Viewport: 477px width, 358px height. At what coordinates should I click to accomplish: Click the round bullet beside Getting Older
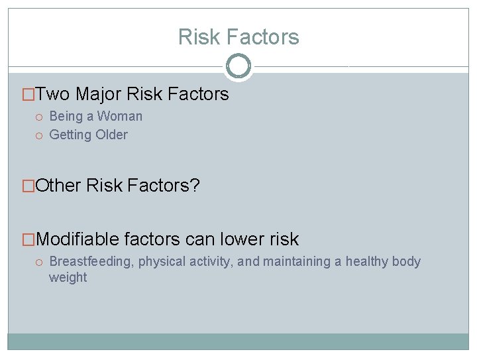(x=40, y=135)
